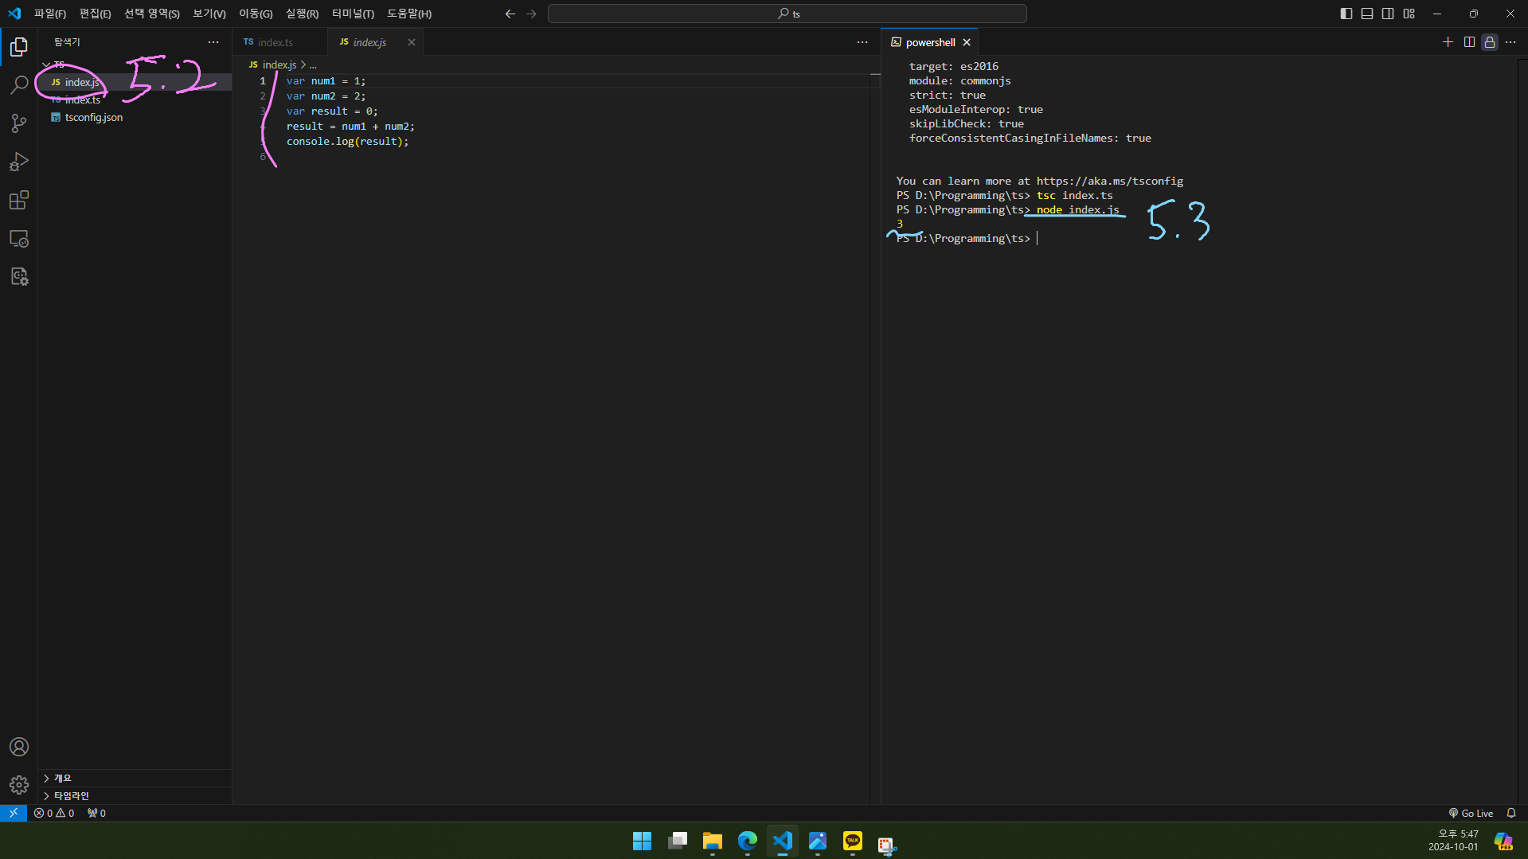Toggle primary side bar visibility
This screenshot has width=1528, height=859.
1346,14
